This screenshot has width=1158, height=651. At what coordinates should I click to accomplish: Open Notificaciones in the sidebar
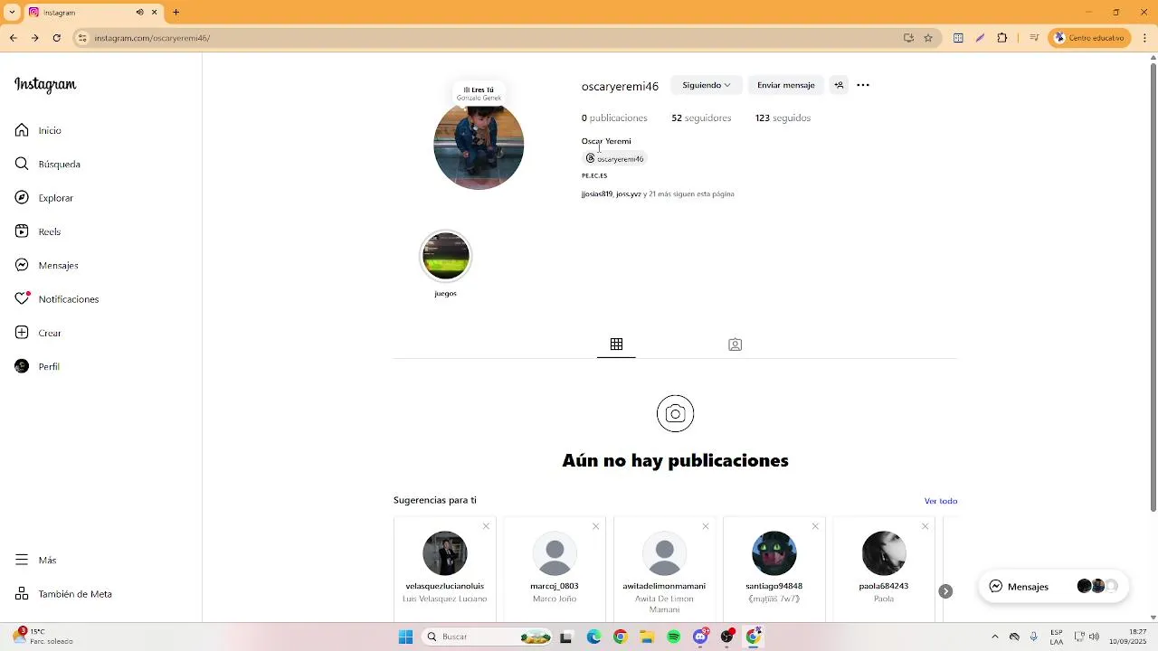[x=57, y=299]
